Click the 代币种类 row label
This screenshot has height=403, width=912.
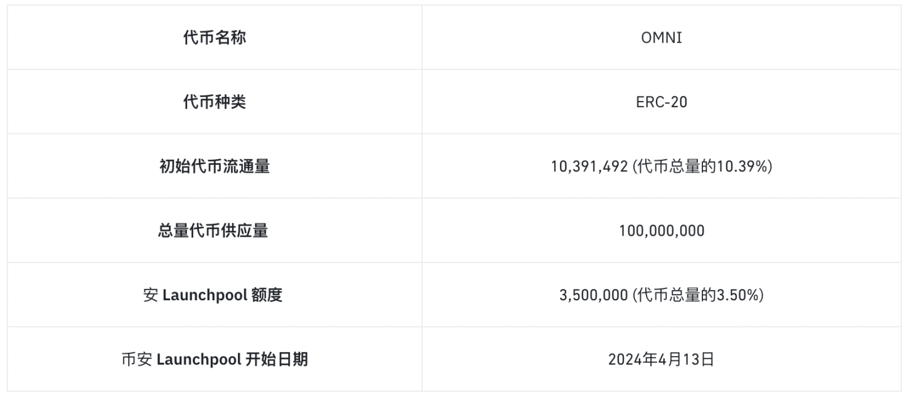[x=214, y=102]
